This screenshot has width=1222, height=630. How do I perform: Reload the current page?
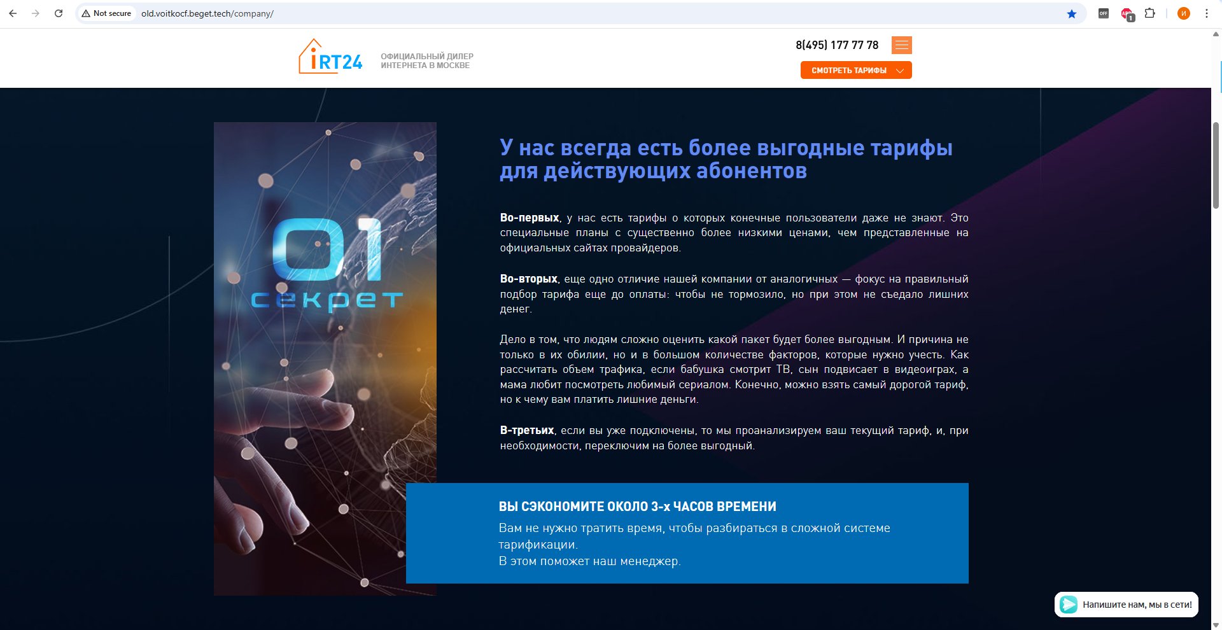pos(59,13)
